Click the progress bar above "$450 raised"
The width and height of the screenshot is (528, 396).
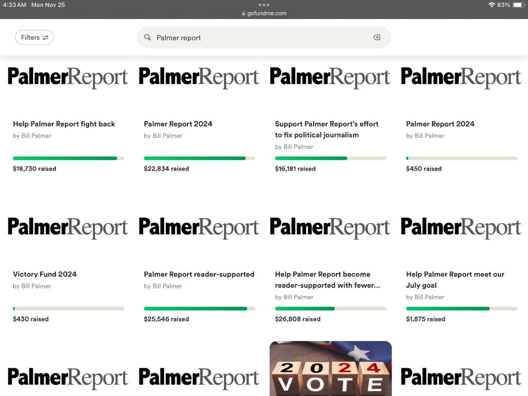461,158
